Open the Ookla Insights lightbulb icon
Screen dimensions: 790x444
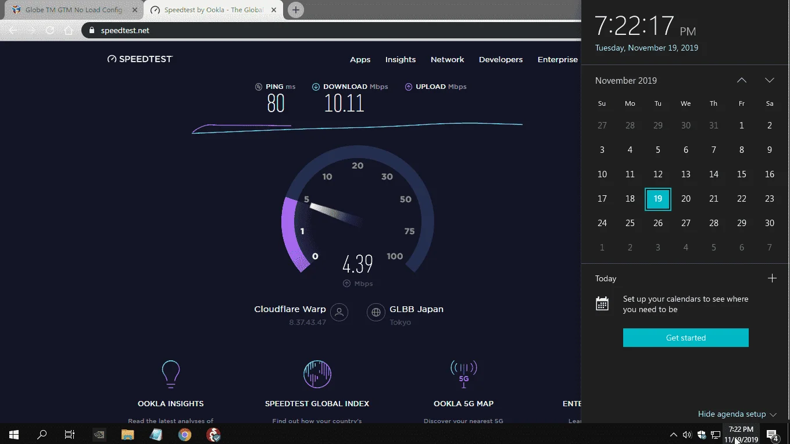click(x=170, y=374)
